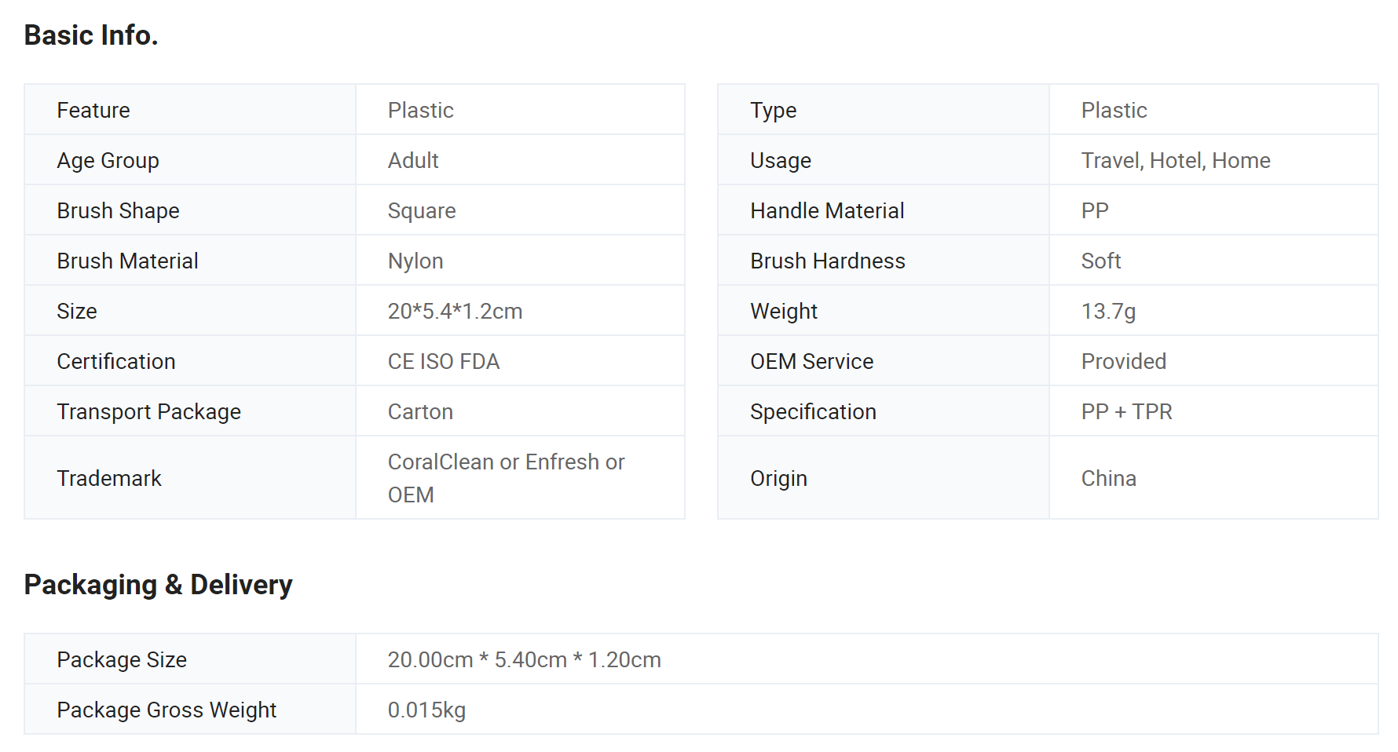Click the certification value CE ISO FDA
1398x752 pixels.
pos(444,362)
